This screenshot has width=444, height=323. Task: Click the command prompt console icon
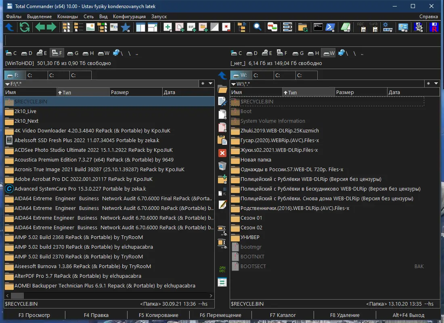(318, 27)
